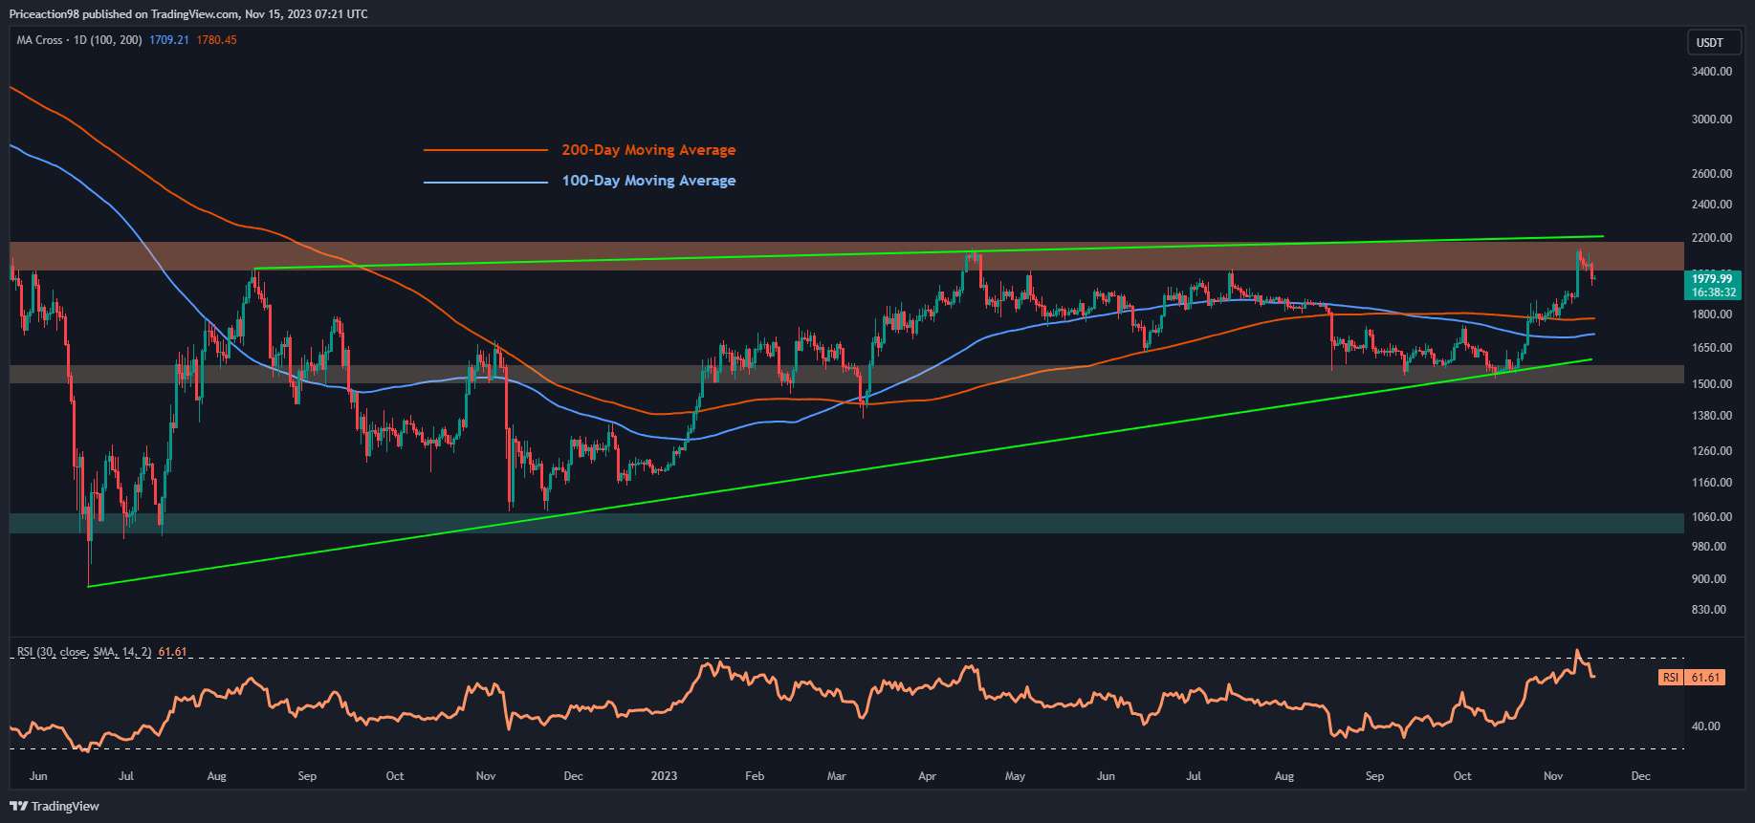The image size is (1755, 823).
Task: Click the 2023 marker on time axis
Action: pos(664,776)
